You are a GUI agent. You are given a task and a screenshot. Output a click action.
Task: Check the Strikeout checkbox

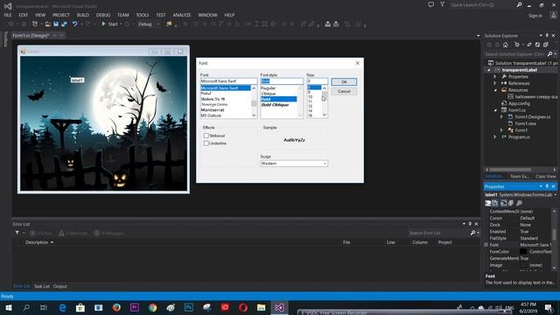click(x=206, y=136)
